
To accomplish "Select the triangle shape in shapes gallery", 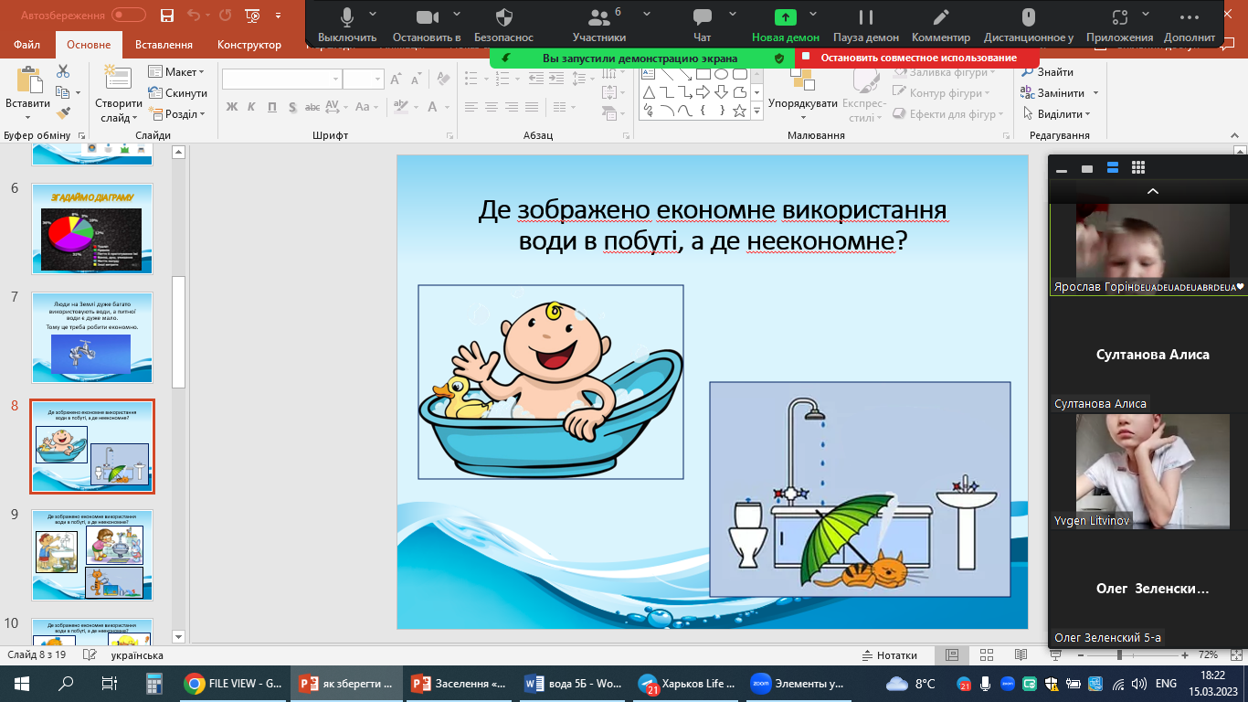I will click(649, 92).
